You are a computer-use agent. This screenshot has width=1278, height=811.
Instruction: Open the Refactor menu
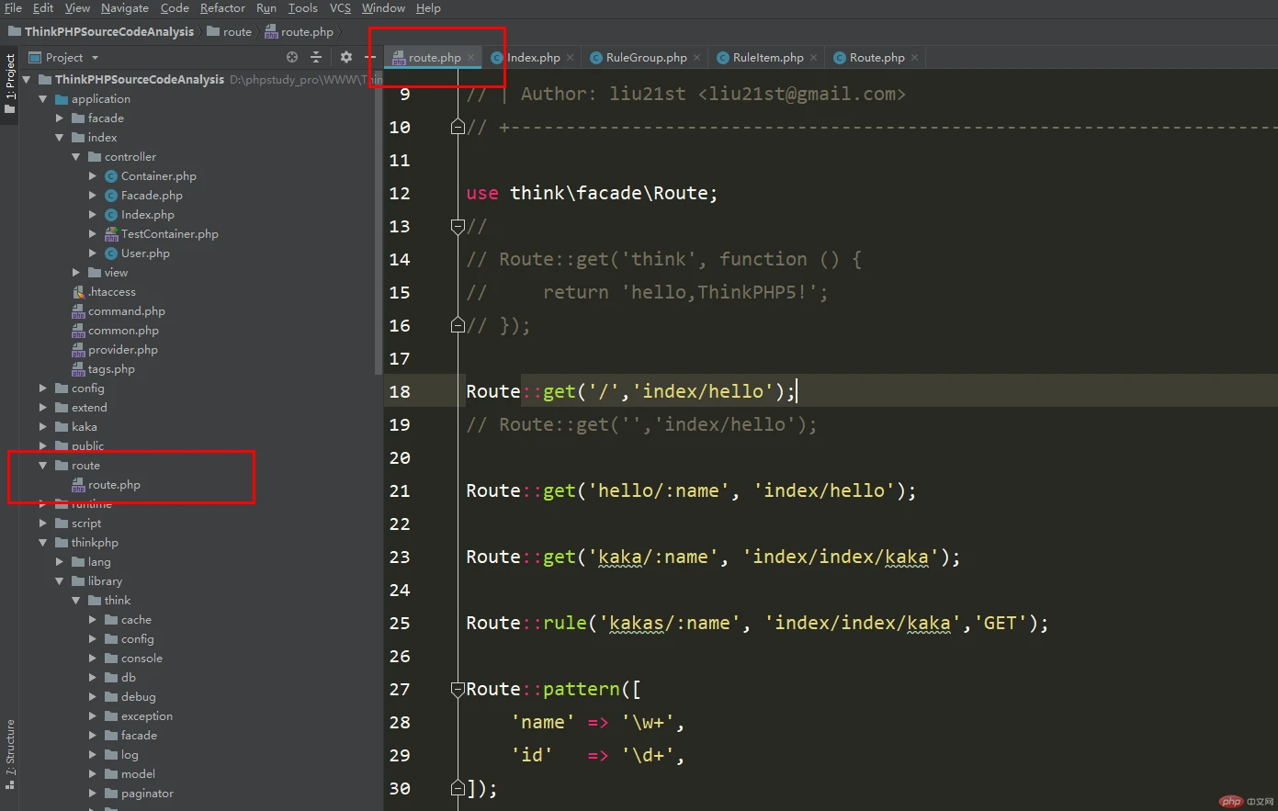(222, 8)
